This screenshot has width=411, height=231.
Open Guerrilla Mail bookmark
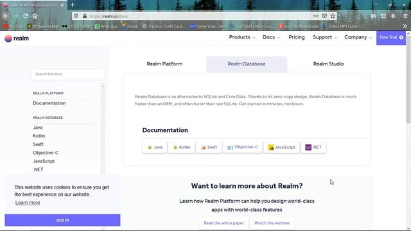[x=43, y=26]
